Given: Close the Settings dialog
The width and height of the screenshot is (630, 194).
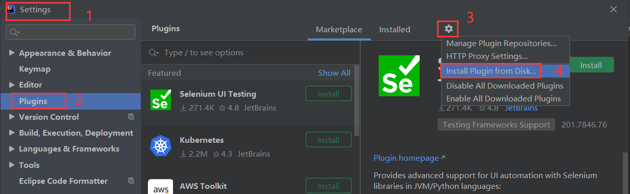Looking at the screenshot, I should point(614,9).
